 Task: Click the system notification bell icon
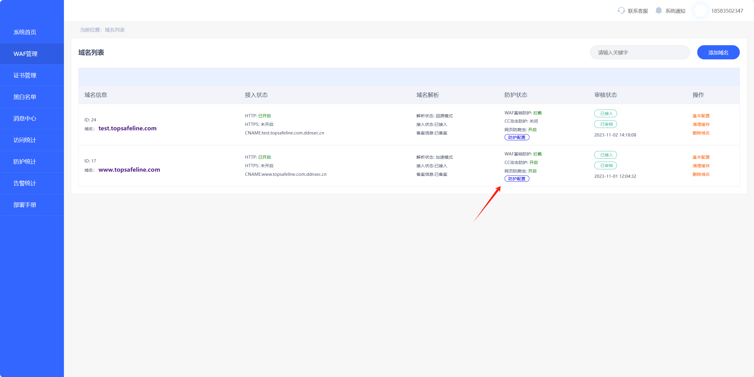[658, 11]
